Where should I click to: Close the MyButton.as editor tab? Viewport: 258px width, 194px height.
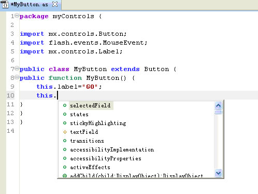(55, 4)
